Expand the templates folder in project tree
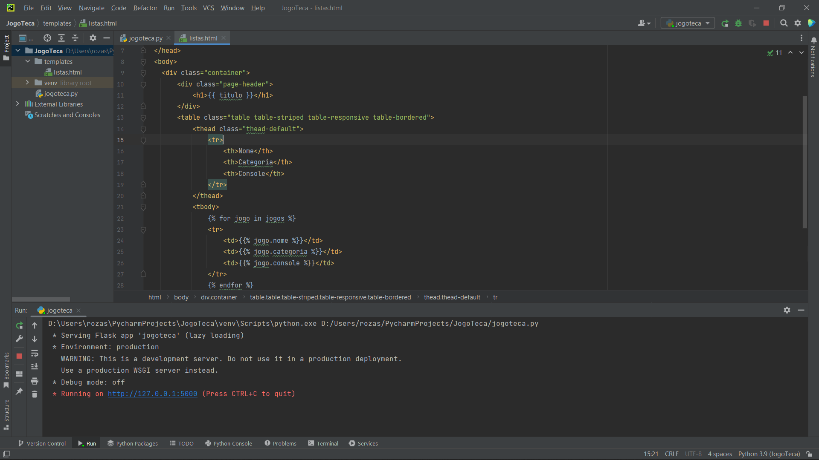819x460 pixels. click(28, 61)
